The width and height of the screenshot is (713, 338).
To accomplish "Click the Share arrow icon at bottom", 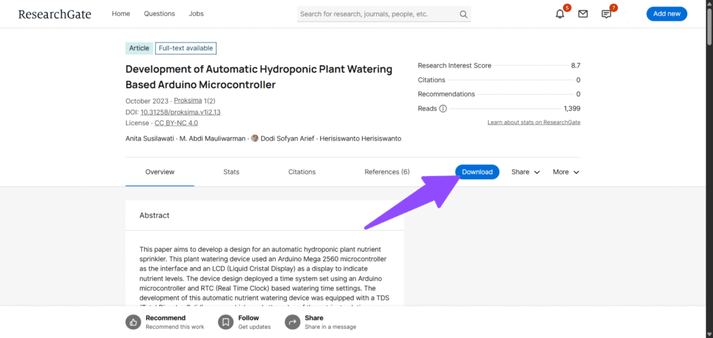I will [292, 322].
